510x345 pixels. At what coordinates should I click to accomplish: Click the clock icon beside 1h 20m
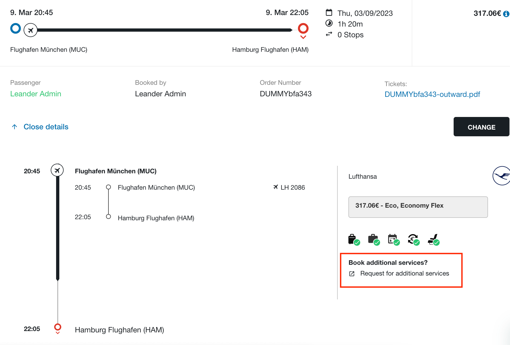(x=329, y=23)
